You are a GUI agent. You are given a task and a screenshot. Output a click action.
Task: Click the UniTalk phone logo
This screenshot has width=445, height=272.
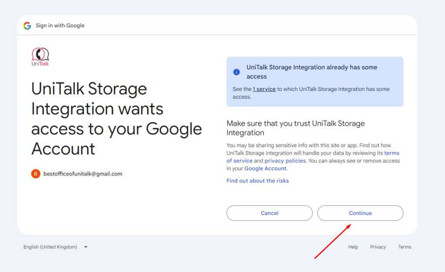(40, 57)
